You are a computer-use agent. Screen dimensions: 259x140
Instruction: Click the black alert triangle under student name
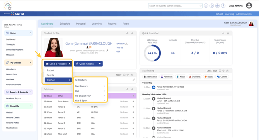coord(87,47)
